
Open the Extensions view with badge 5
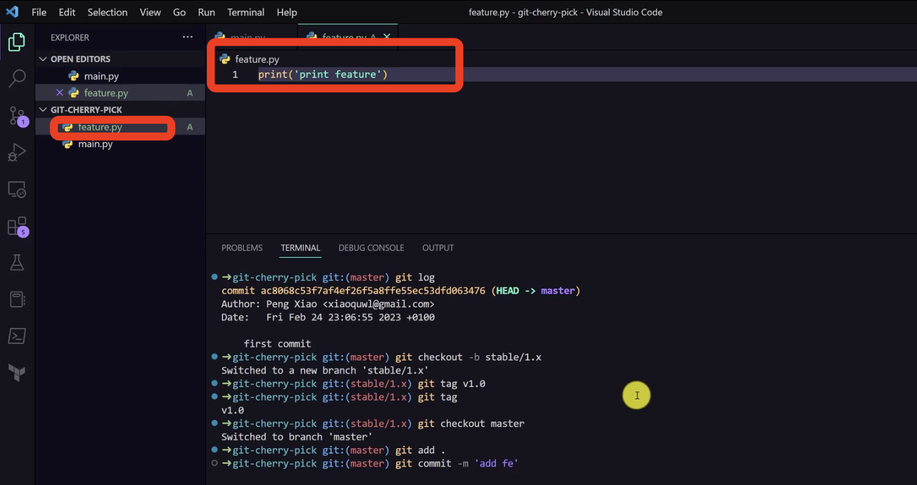[x=17, y=227]
